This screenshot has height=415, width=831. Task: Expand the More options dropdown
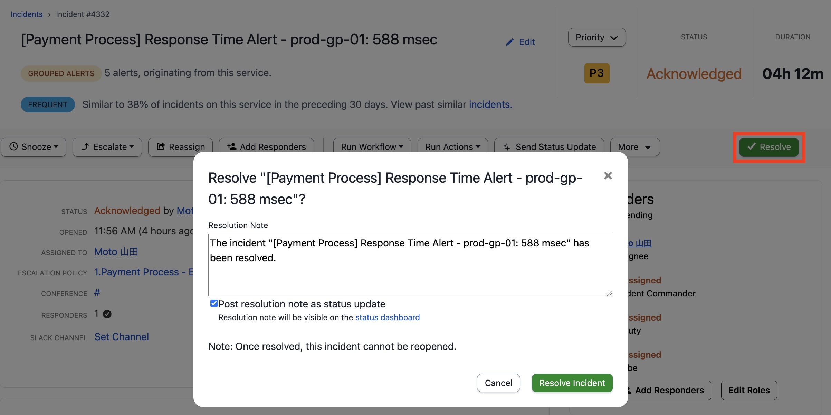(635, 147)
